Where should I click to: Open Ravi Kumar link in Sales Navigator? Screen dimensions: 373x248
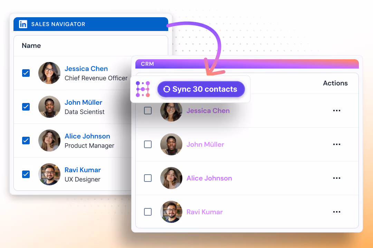(x=83, y=170)
